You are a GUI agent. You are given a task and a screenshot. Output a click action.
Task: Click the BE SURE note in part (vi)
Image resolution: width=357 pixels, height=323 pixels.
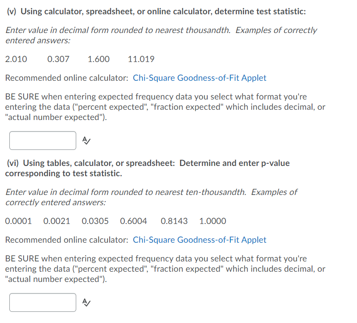(x=165, y=269)
